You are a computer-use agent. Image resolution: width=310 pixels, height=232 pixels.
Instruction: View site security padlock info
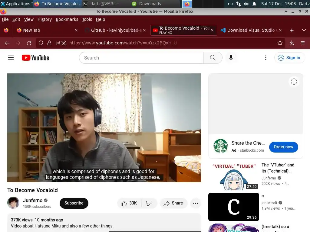tap(49, 43)
